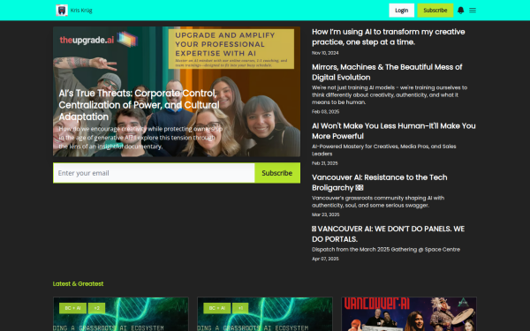The image size is (530, 331).
Task: Open AI's True Threats featured article
Action: pyautogui.click(x=139, y=105)
